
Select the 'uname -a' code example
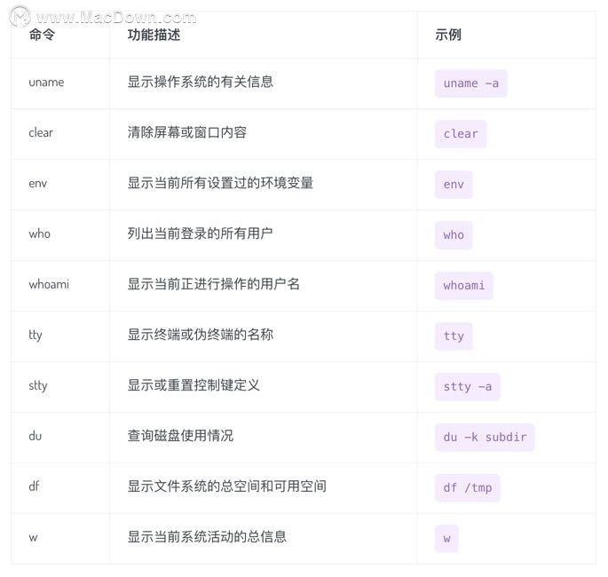click(x=470, y=83)
